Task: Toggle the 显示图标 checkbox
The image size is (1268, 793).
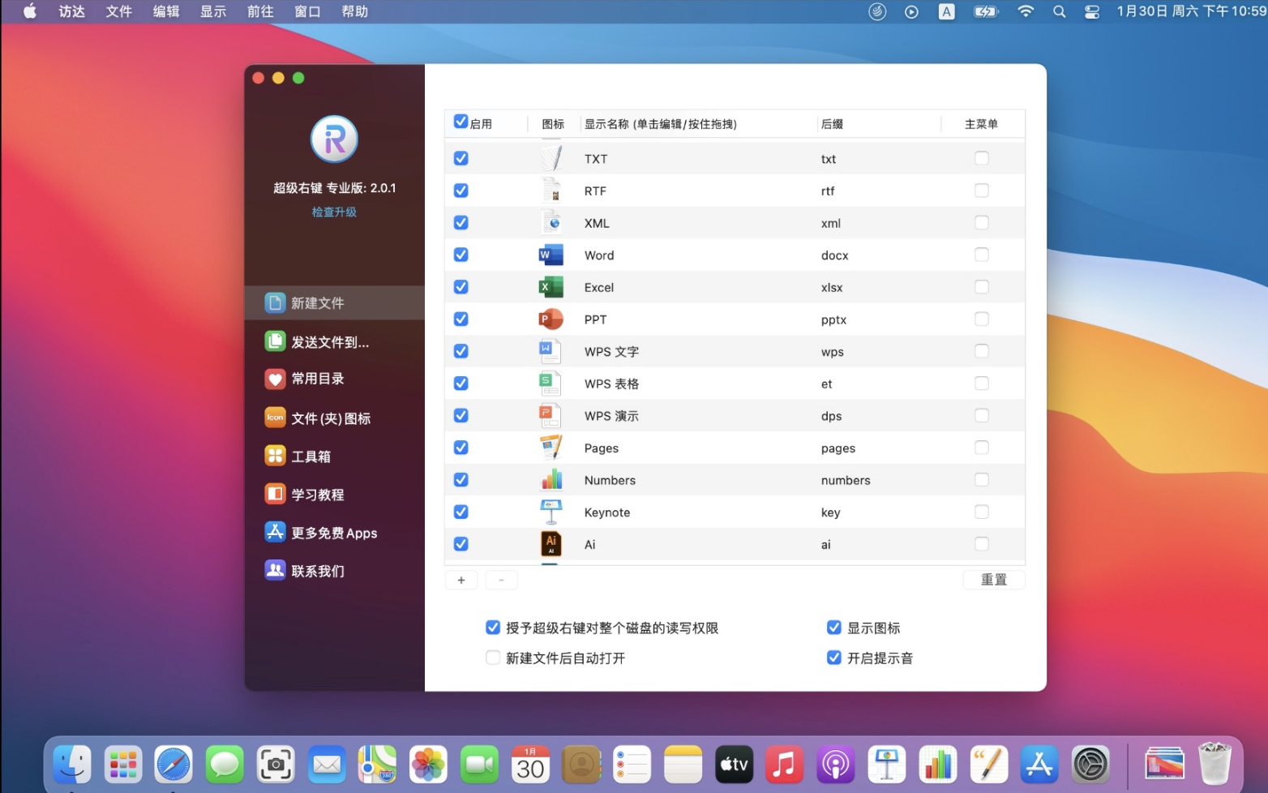Action: coord(833,627)
